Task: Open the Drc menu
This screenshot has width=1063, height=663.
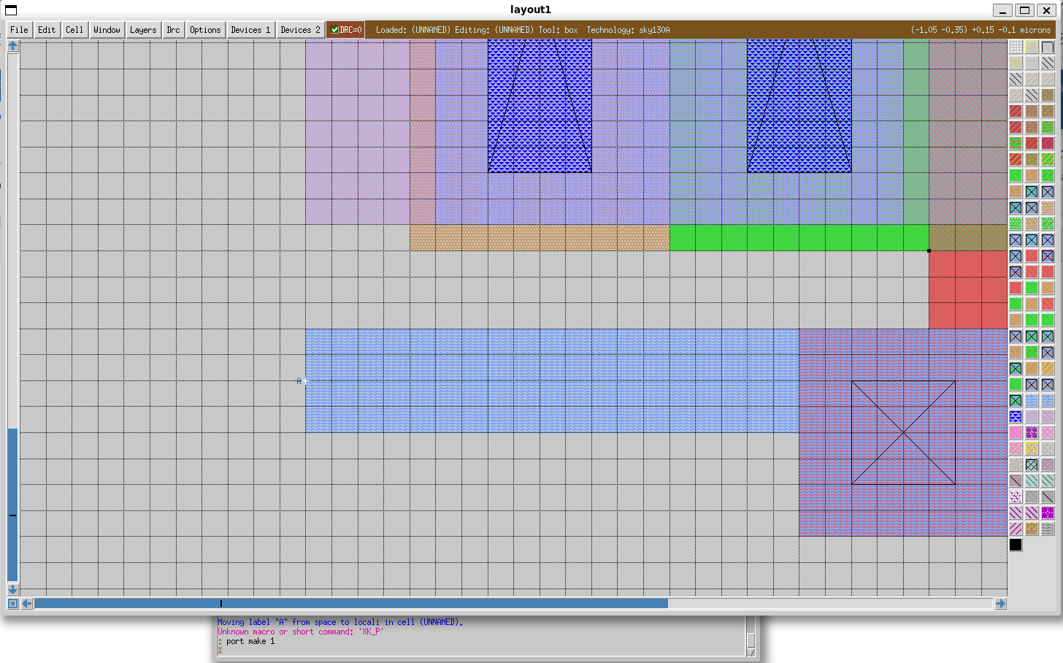Action: pyautogui.click(x=173, y=30)
